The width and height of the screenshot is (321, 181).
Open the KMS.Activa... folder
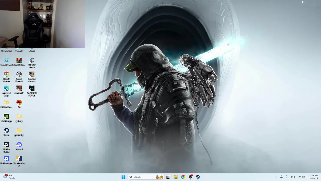tap(6, 104)
